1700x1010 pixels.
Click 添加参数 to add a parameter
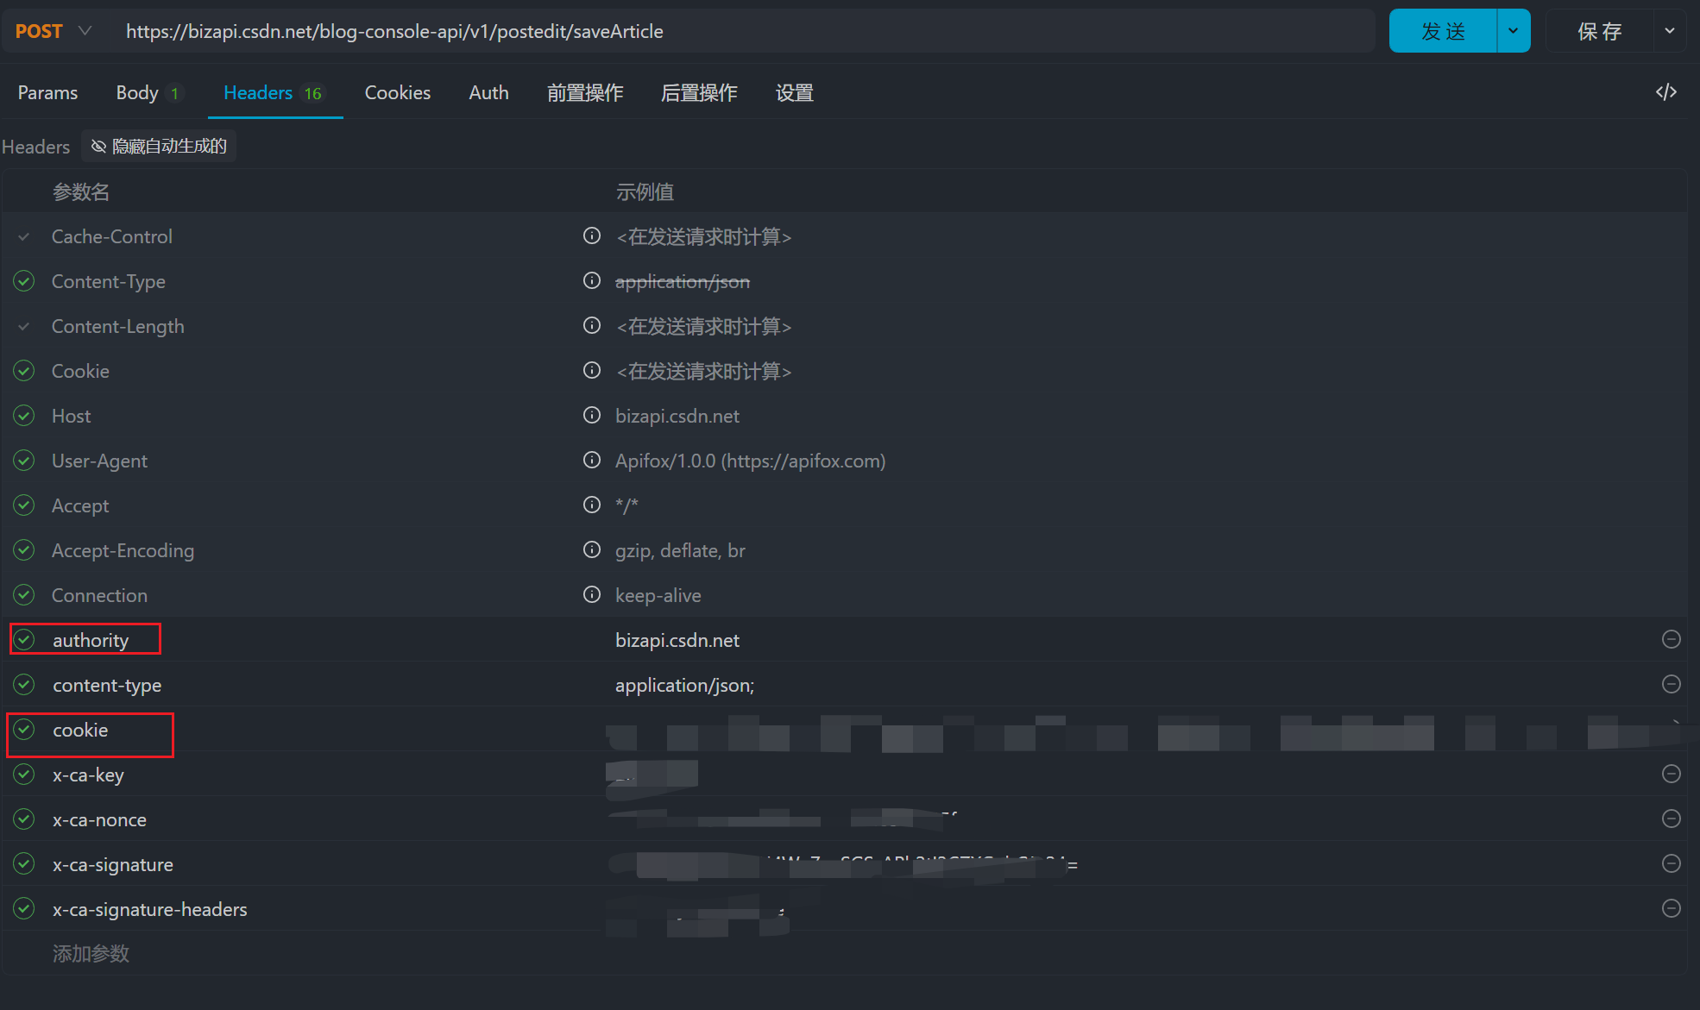click(x=90, y=953)
